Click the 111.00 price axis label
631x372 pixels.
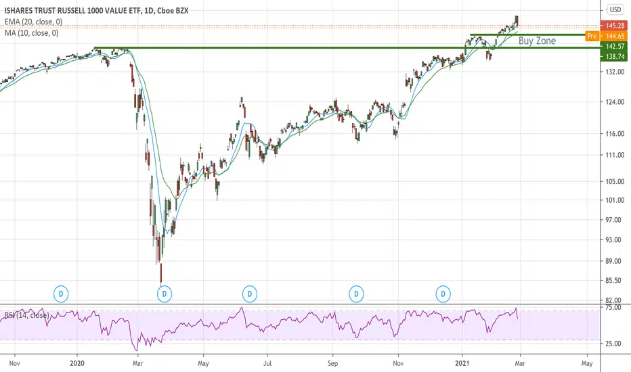pos(615,156)
